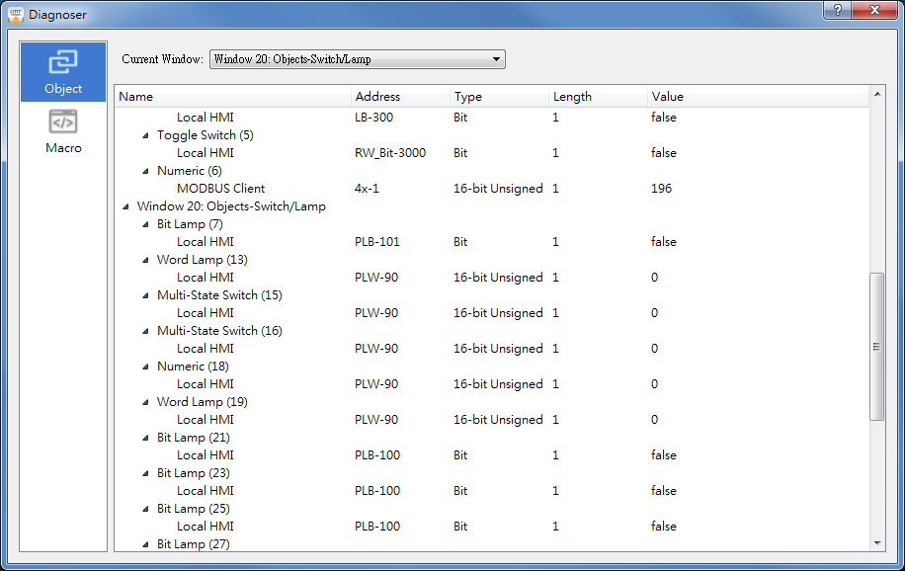Collapse the Multi-State Switch (15) node
The height and width of the screenshot is (571, 905).
point(145,295)
